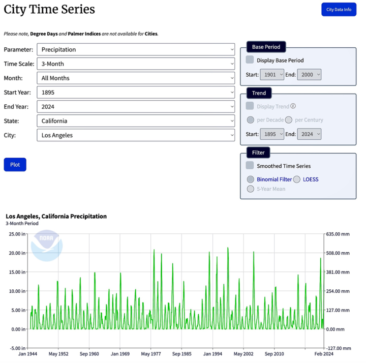Screen dimensions: 366x363
Task: Open the City dropdown showing Los Angeles
Action: coord(136,135)
